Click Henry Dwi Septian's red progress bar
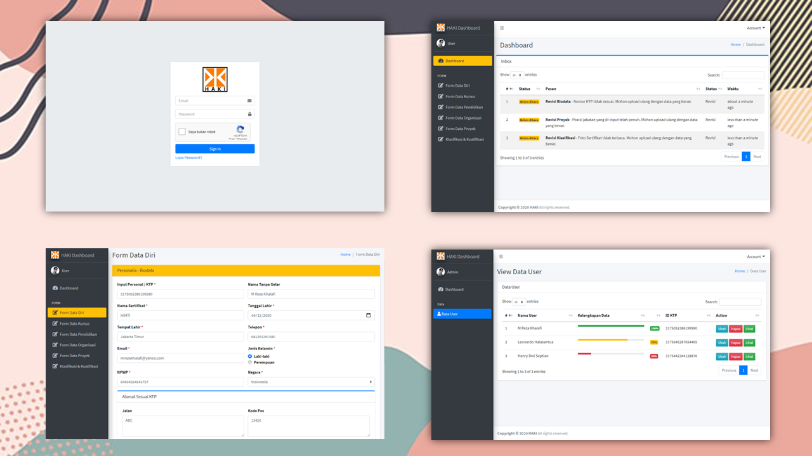 pyautogui.click(x=584, y=353)
